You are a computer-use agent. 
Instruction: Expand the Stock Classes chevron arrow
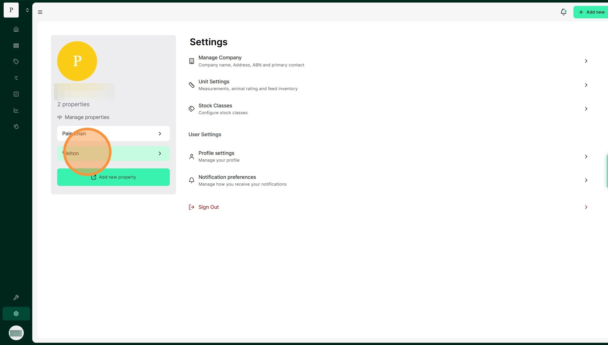click(x=586, y=109)
